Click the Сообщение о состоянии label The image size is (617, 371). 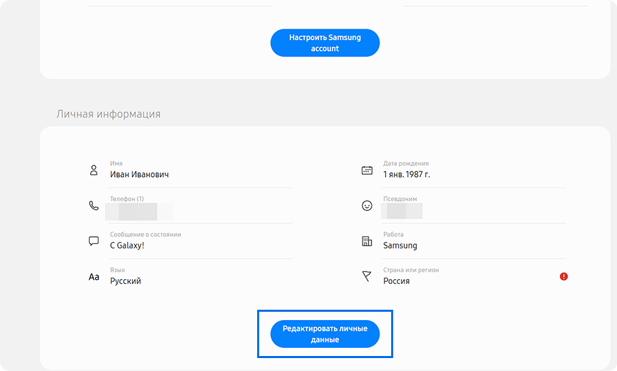pos(146,234)
